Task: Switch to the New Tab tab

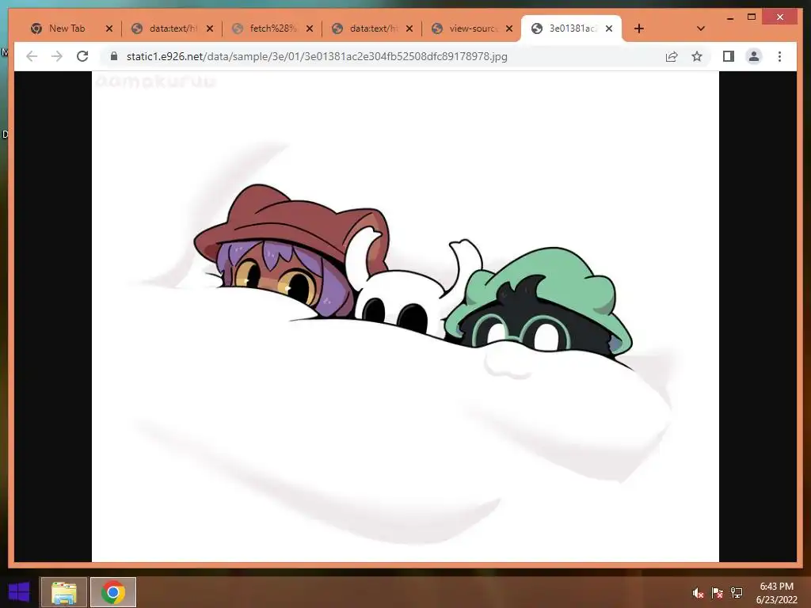Action: [x=66, y=28]
